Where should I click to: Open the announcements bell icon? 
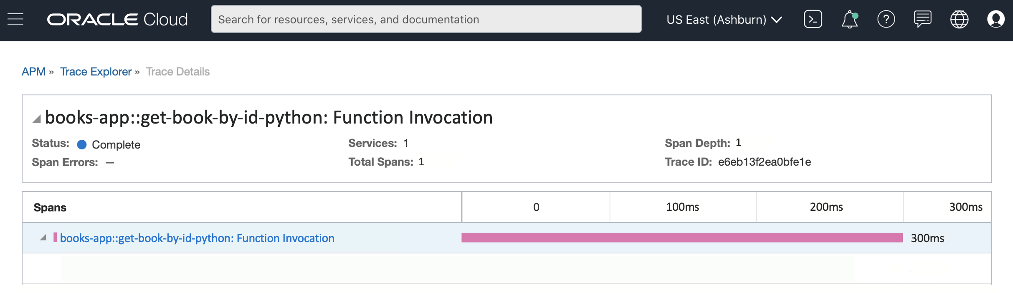pyautogui.click(x=849, y=19)
